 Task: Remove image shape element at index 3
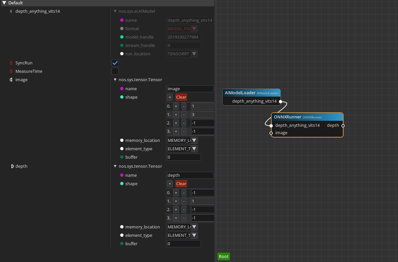184,131
